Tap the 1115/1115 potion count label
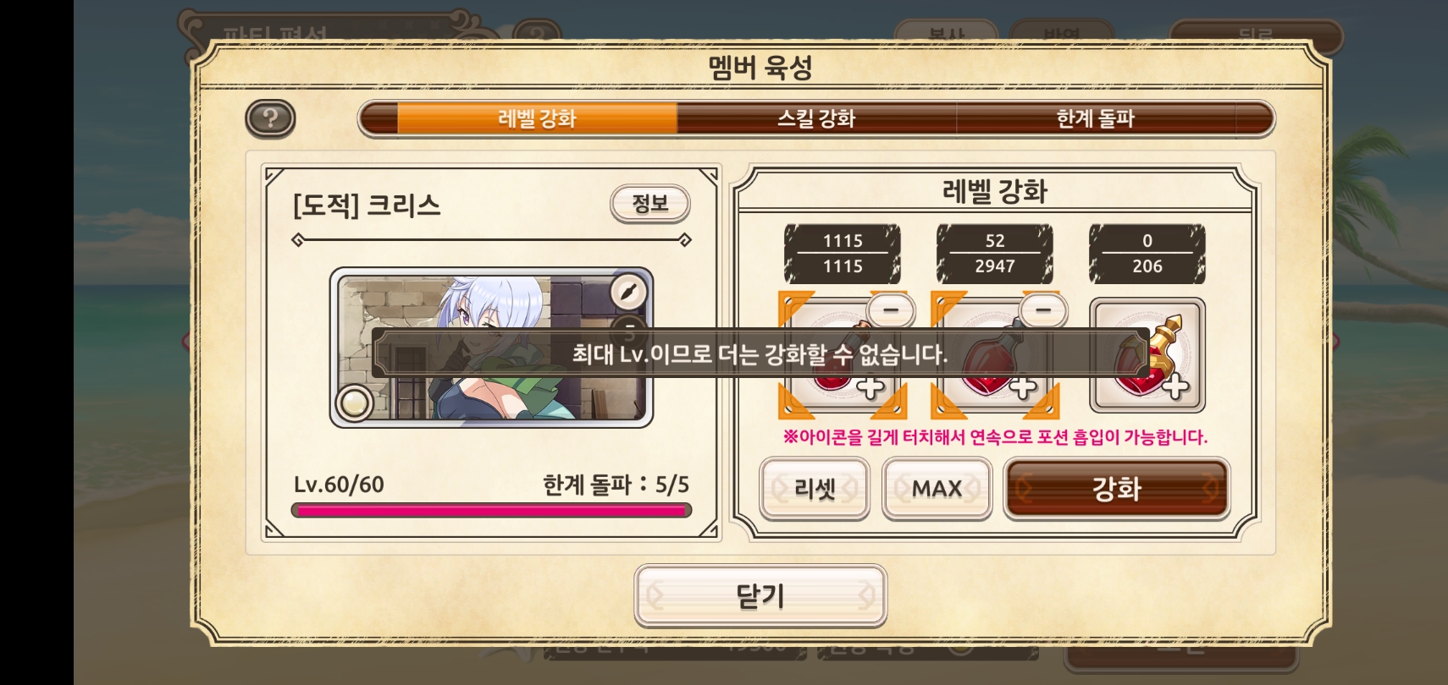Viewport: 1448px width, 685px height. (x=843, y=254)
